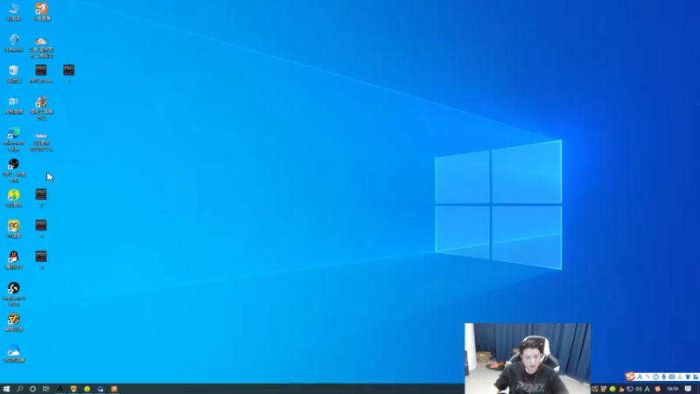Open taskbar Search magnifier
This screenshot has height=394, width=700.
[19, 389]
